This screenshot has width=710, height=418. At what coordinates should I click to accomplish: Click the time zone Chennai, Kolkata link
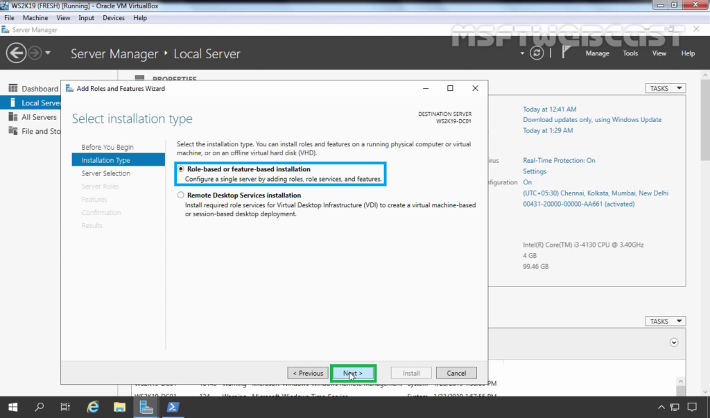click(596, 193)
